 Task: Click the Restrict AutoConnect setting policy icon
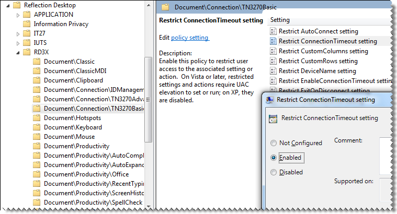(x=273, y=31)
